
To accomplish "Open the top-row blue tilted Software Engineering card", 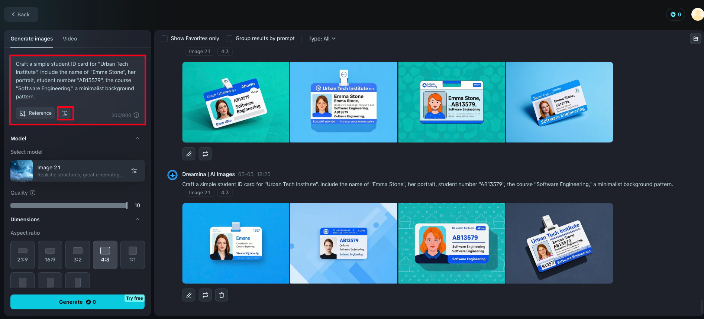I will [x=559, y=102].
